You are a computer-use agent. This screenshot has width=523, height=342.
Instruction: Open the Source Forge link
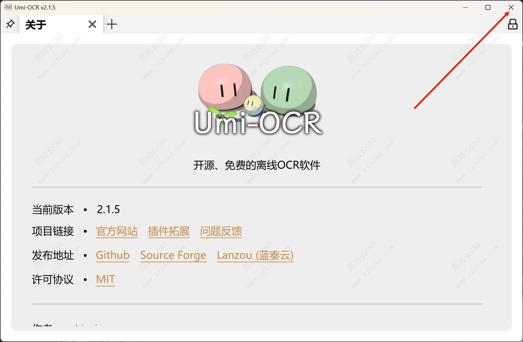click(173, 255)
